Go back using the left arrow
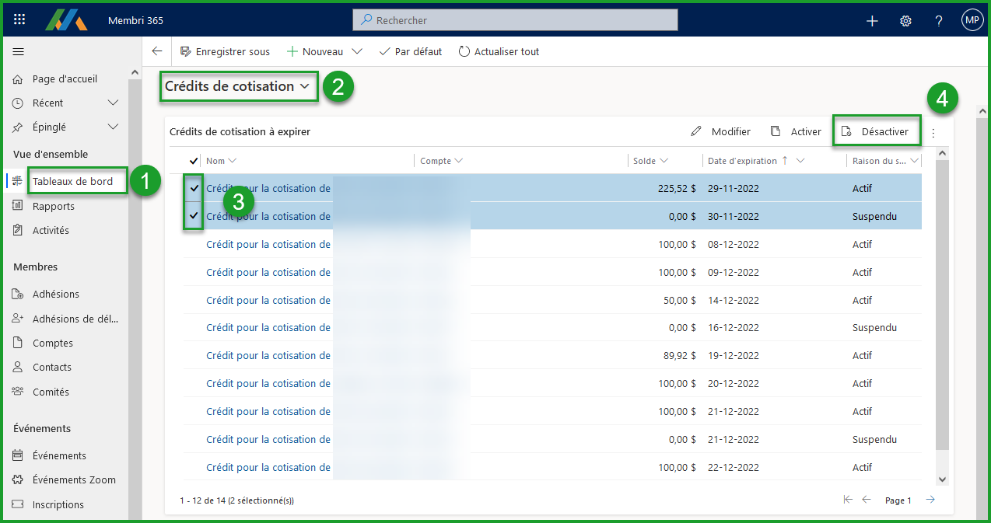991x523 pixels. [x=157, y=51]
